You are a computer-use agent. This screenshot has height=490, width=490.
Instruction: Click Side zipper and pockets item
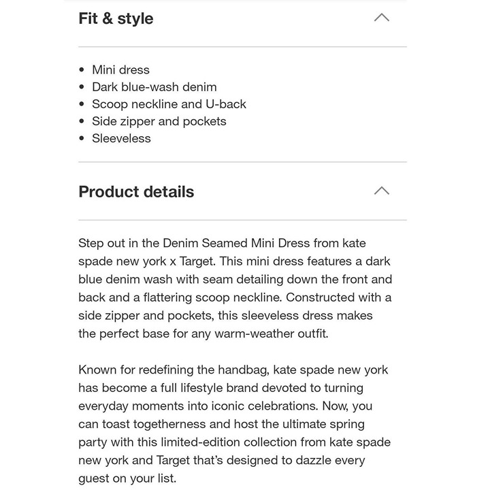click(x=159, y=121)
